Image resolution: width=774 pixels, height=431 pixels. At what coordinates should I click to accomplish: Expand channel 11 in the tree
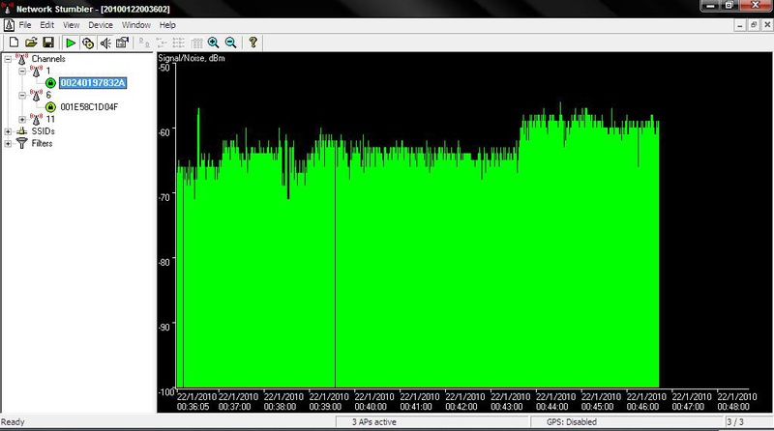coord(23,119)
